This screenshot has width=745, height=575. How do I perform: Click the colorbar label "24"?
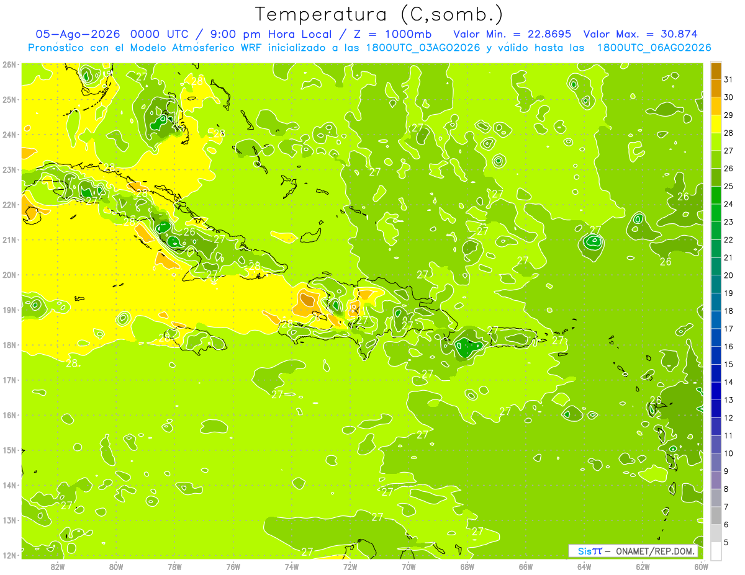pos(729,204)
